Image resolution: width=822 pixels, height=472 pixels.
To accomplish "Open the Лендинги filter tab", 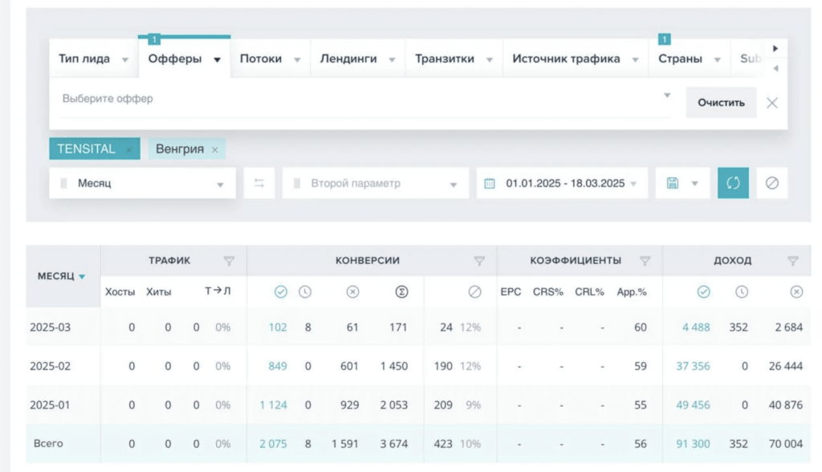I will (x=357, y=59).
